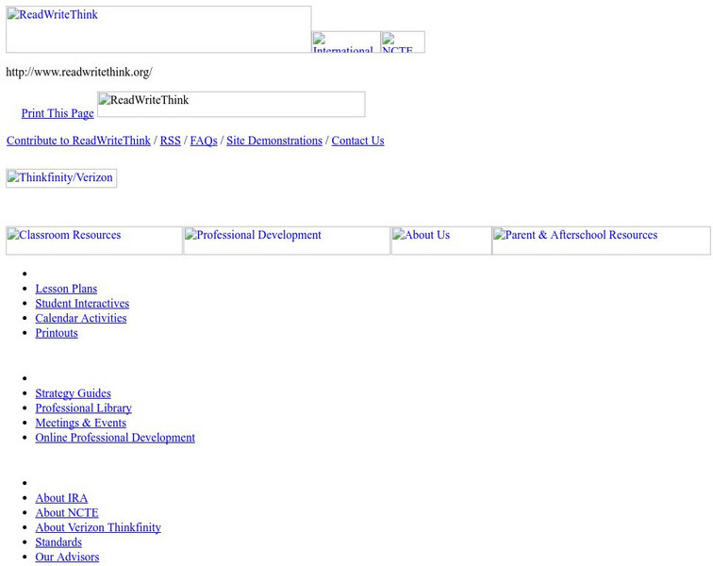Visit About NCTE link
The width and height of the screenshot is (713, 566).
pyautogui.click(x=67, y=513)
